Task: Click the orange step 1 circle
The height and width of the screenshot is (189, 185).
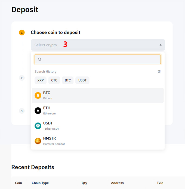Action: (x=22, y=33)
